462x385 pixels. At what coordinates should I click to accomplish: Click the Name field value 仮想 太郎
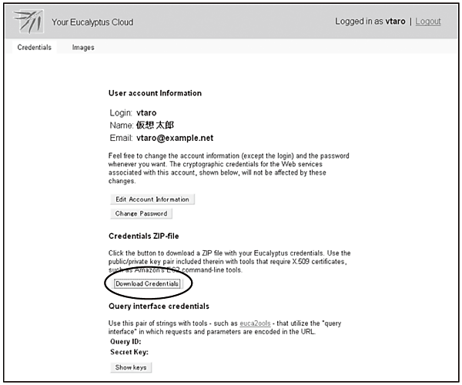[x=157, y=125]
